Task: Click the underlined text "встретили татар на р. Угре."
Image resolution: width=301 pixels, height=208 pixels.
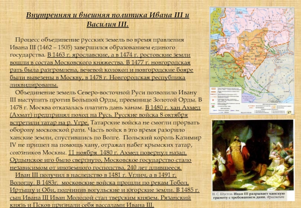Action: coord(49,122)
